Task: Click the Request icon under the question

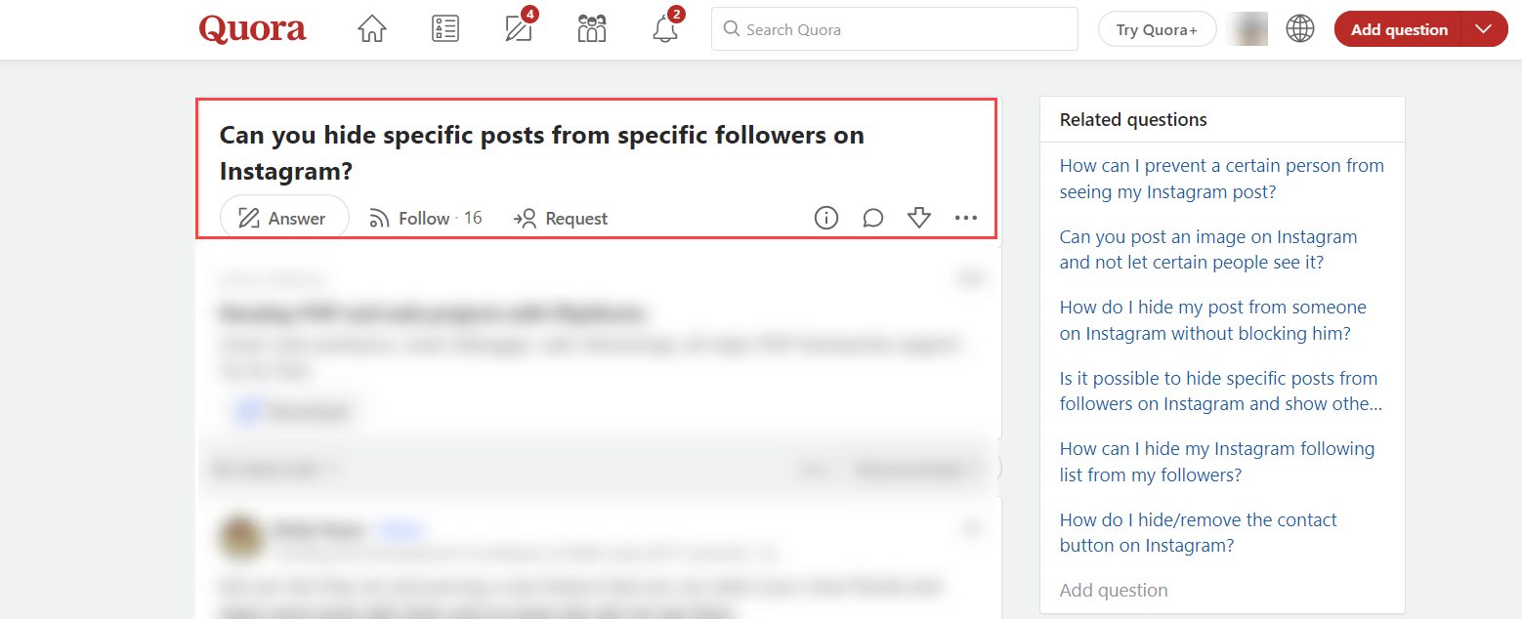Action: [x=560, y=218]
